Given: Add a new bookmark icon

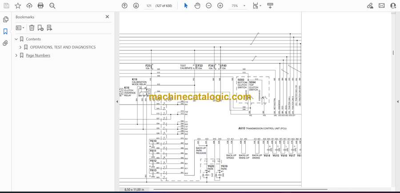Looking at the screenshot, I should coord(40,28).
